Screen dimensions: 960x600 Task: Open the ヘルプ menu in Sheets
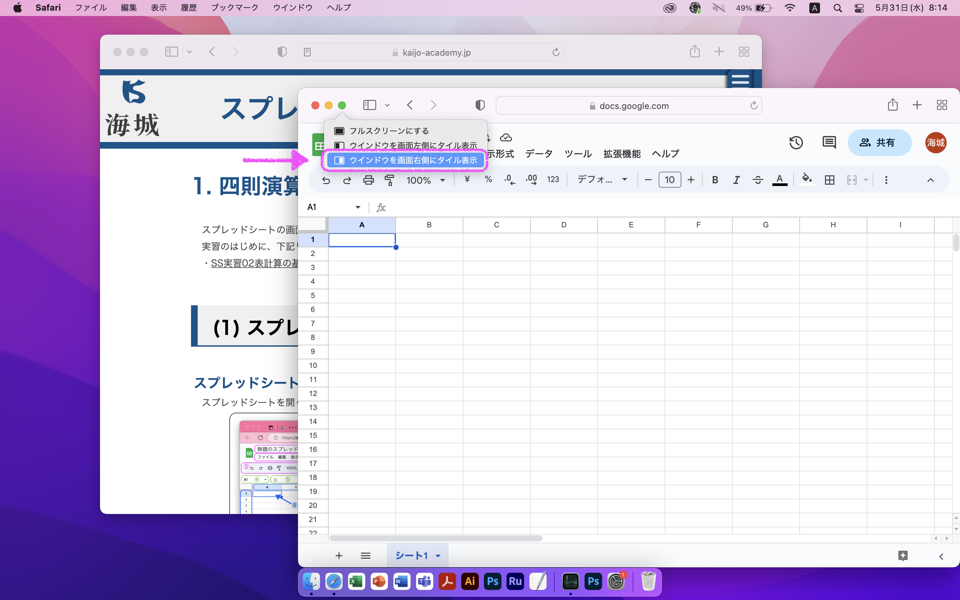coord(665,154)
